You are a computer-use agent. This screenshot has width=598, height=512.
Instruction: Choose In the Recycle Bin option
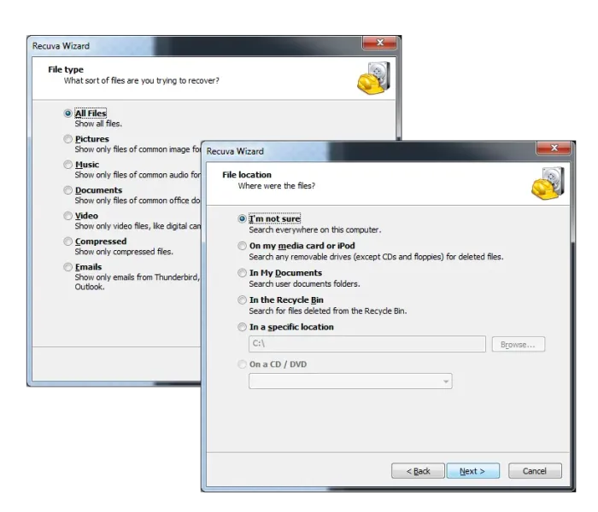[242, 300]
